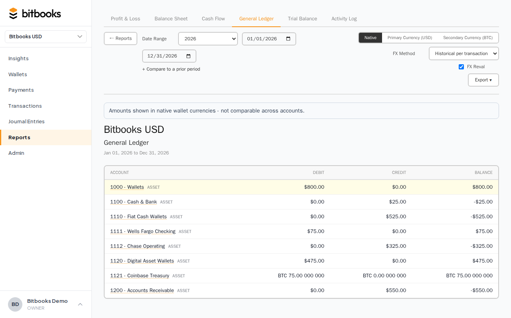Click the -$325.00 balance for Chase Operating

coord(481,246)
